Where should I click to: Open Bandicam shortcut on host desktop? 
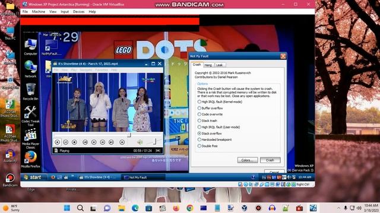tap(10, 180)
